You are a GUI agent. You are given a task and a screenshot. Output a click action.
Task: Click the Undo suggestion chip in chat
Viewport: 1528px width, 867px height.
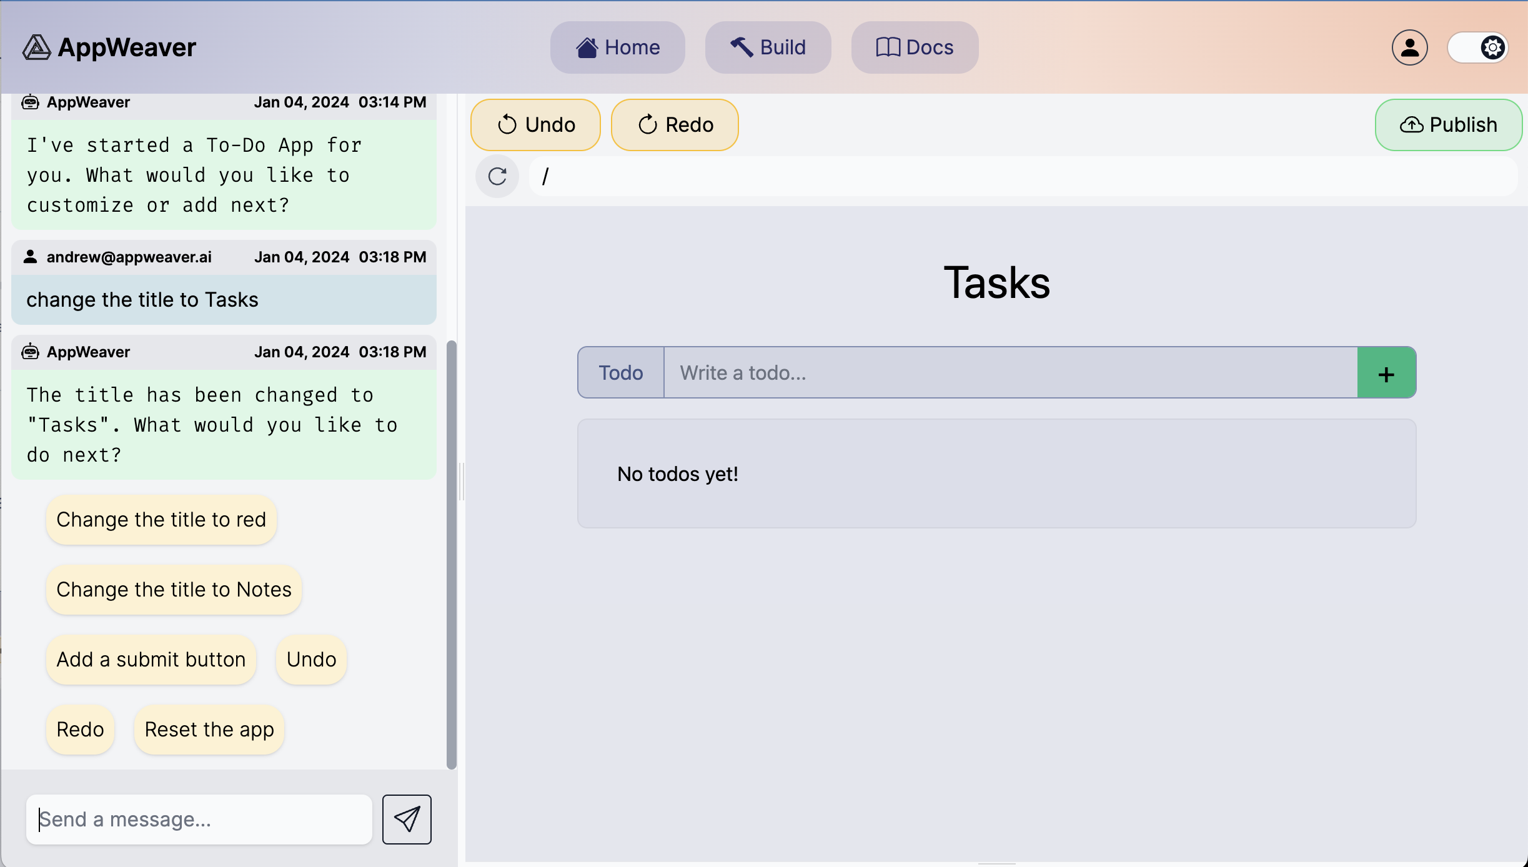click(x=311, y=660)
